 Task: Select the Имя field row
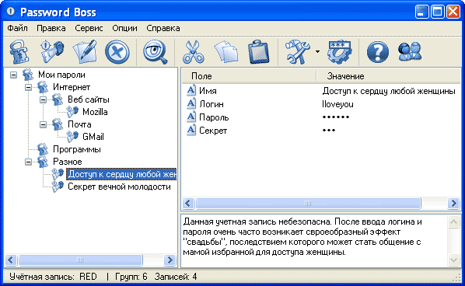click(321, 91)
